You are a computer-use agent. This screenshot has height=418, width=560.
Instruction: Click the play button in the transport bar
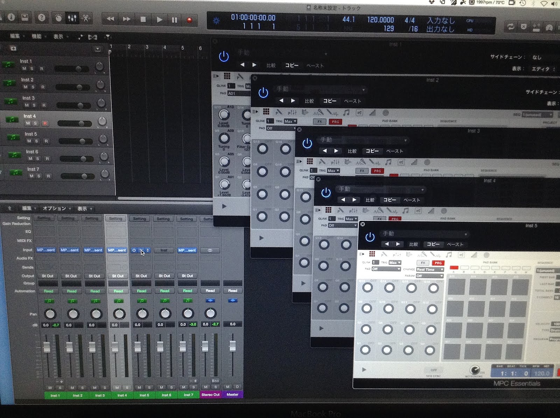coord(159,20)
